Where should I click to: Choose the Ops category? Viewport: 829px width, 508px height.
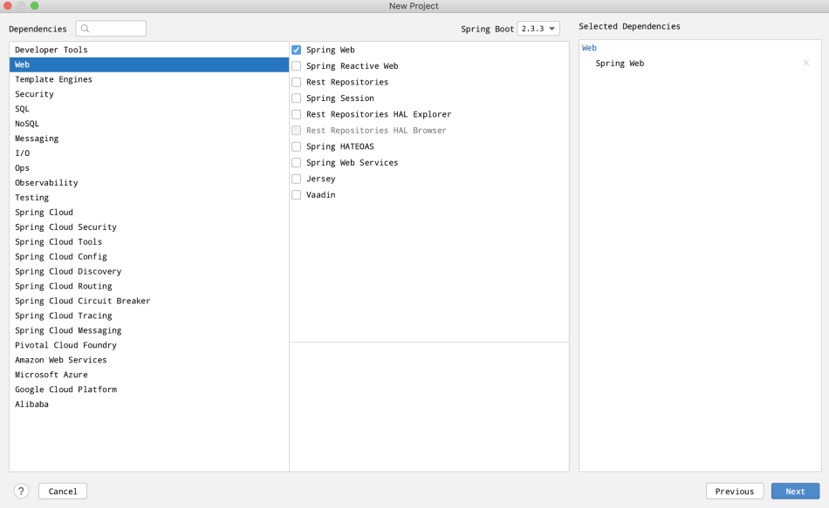coord(149,168)
